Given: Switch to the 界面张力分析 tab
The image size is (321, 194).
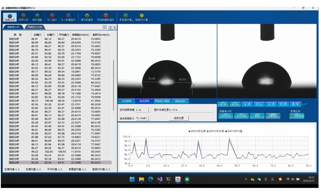Looking at the screenshot, I should [x=35, y=27].
